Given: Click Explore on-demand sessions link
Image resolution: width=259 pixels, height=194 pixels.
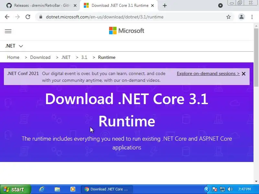Looking at the screenshot, I should [x=208, y=74].
